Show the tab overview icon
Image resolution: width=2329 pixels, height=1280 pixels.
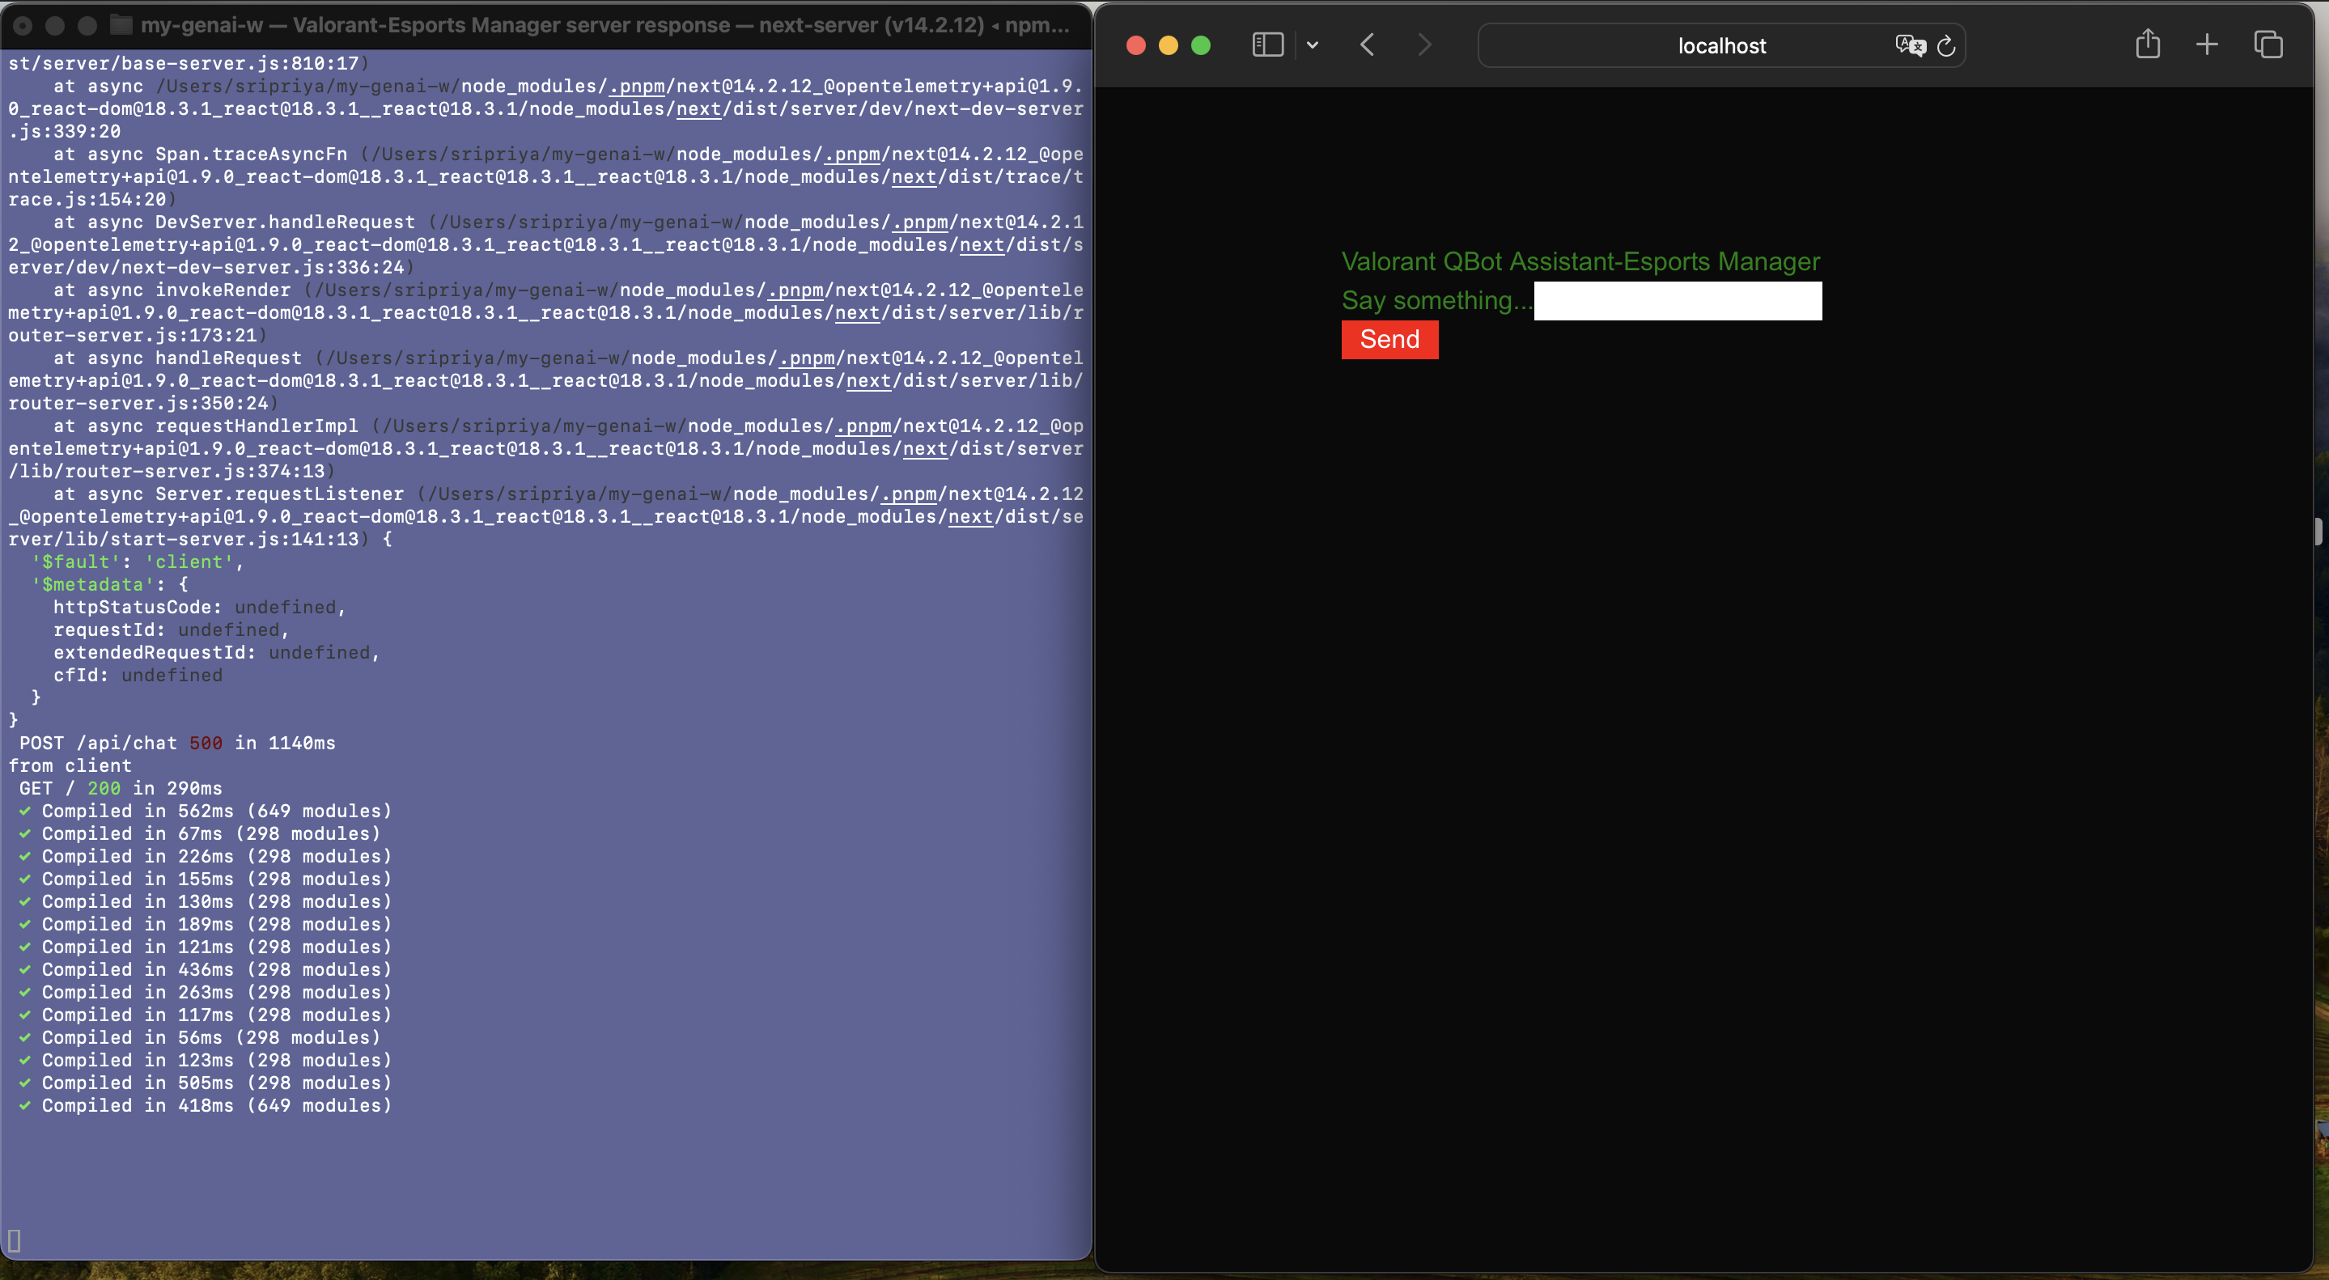pyautogui.click(x=2267, y=45)
